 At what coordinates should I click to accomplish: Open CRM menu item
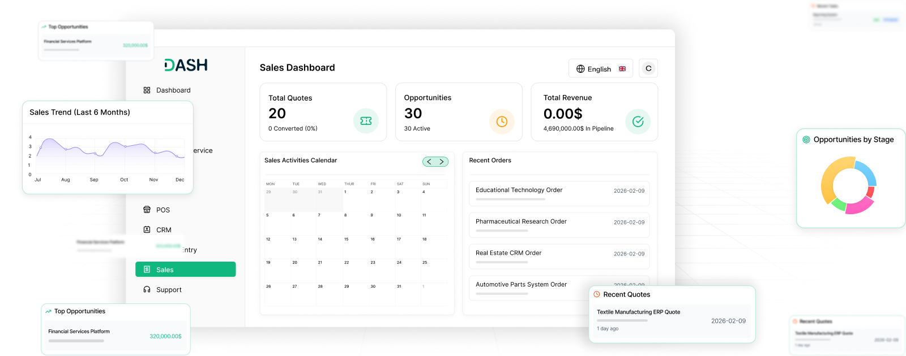click(x=164, y=230)
